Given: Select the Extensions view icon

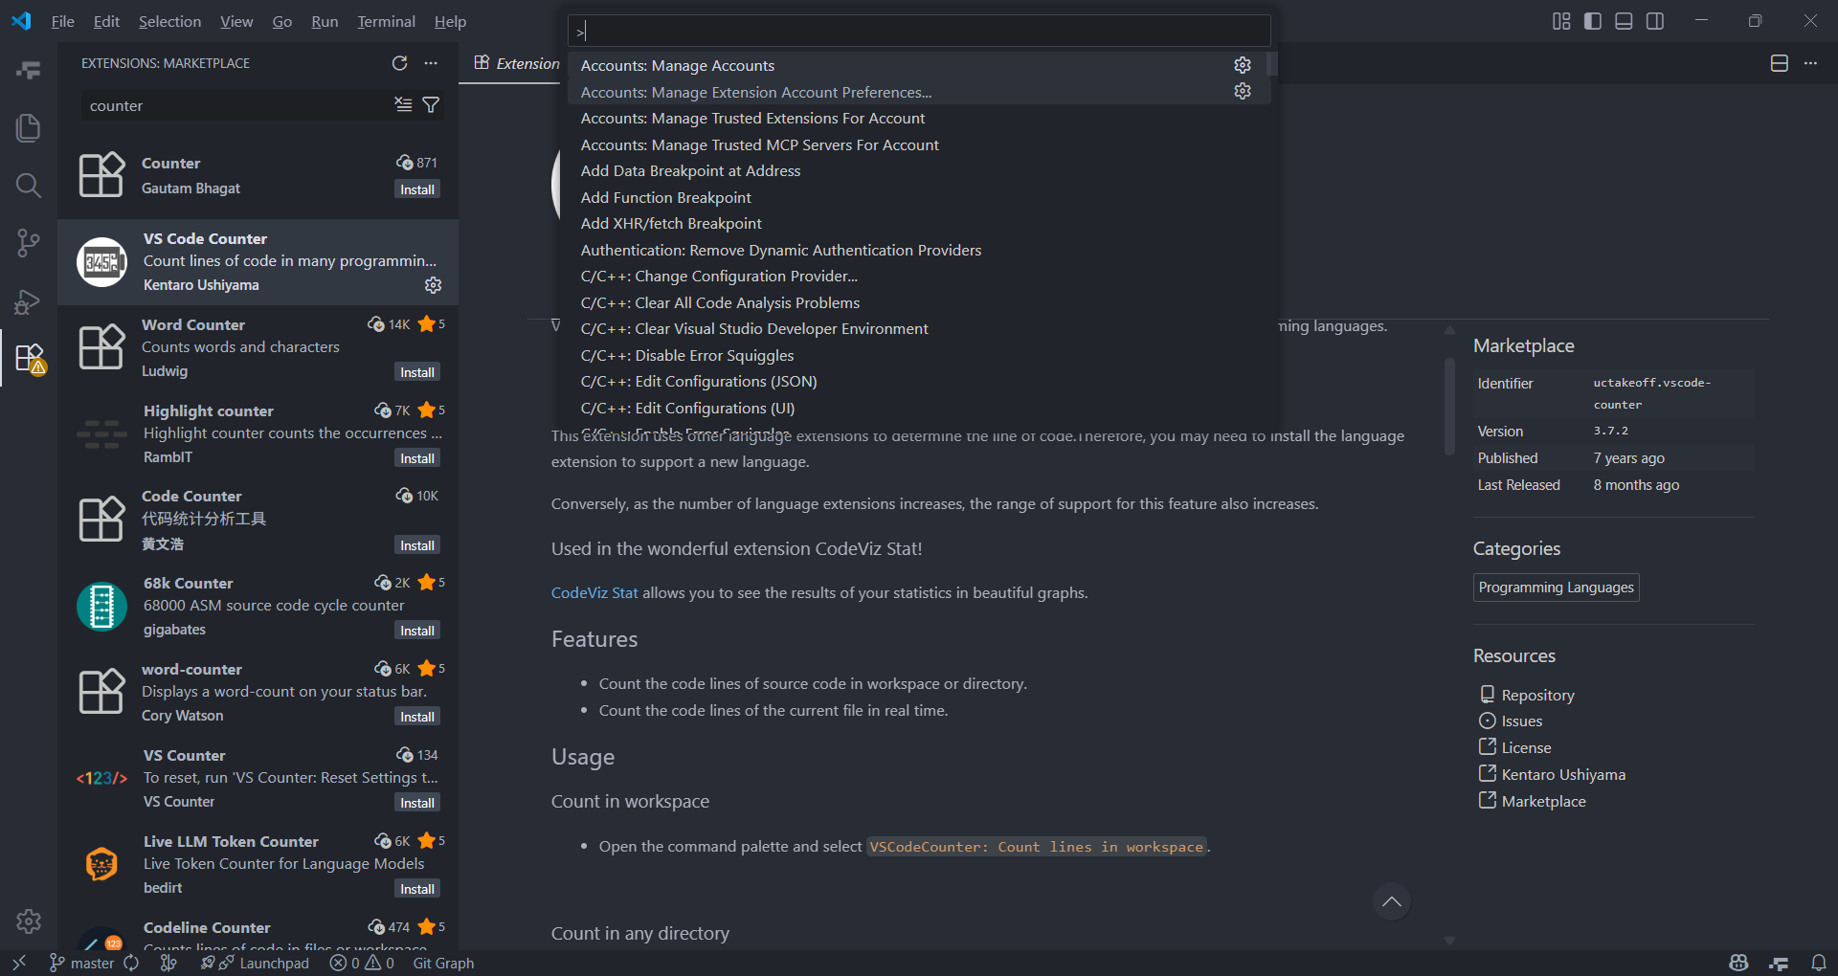Looking at the screenshot, I should pos(29,359).
